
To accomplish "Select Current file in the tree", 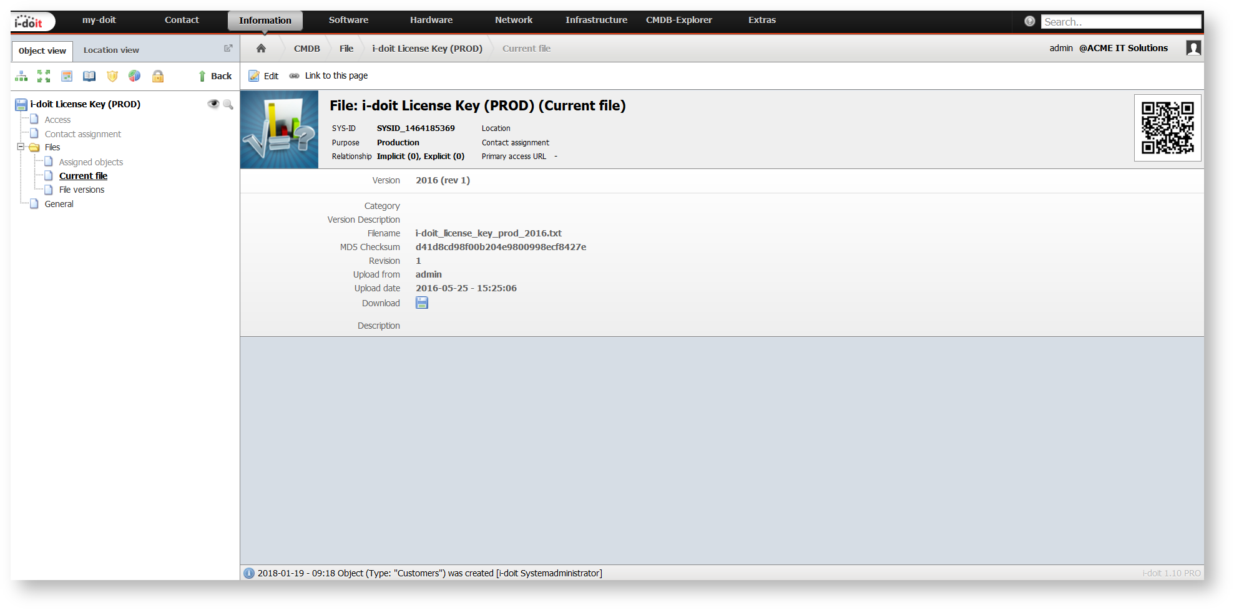I will point(84,176).
